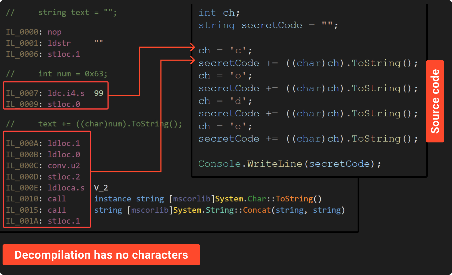452x275 pixels.
Task: Click the "Decompilation has no characters" banner
Action: [101, 255]
